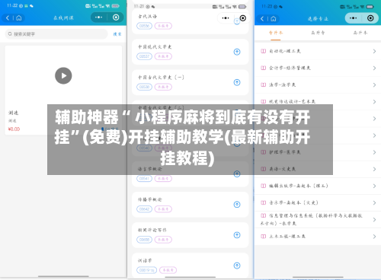Click the 00642 code tag

(x=144, y=209)
